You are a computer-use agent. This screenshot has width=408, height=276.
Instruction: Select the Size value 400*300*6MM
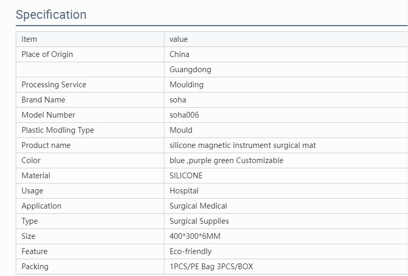tap(195, 236)
